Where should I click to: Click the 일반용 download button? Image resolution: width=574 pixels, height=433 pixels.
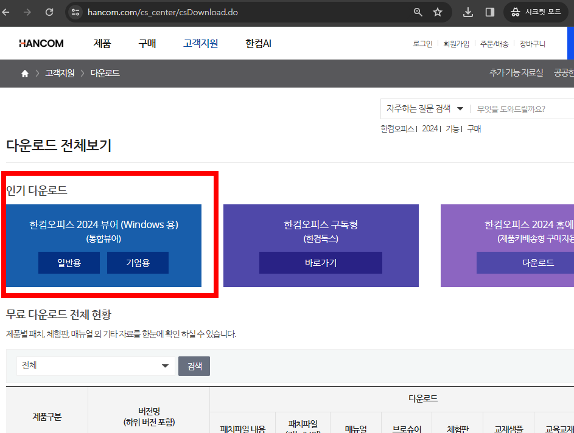pos(69,263)
